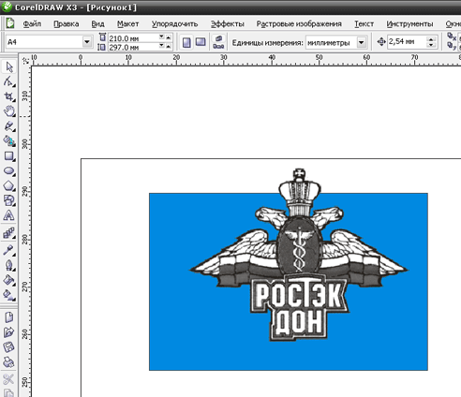Click the Open file icon
Image resolution: width=461 pixels, height=397 pixels.
pos(9,332)
